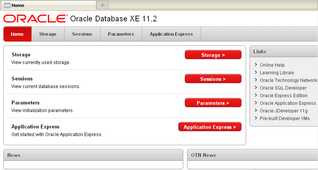Select the Home navigation tab
Image resolution: width=318 pixels, height=170 pixels.
point(17,34)
